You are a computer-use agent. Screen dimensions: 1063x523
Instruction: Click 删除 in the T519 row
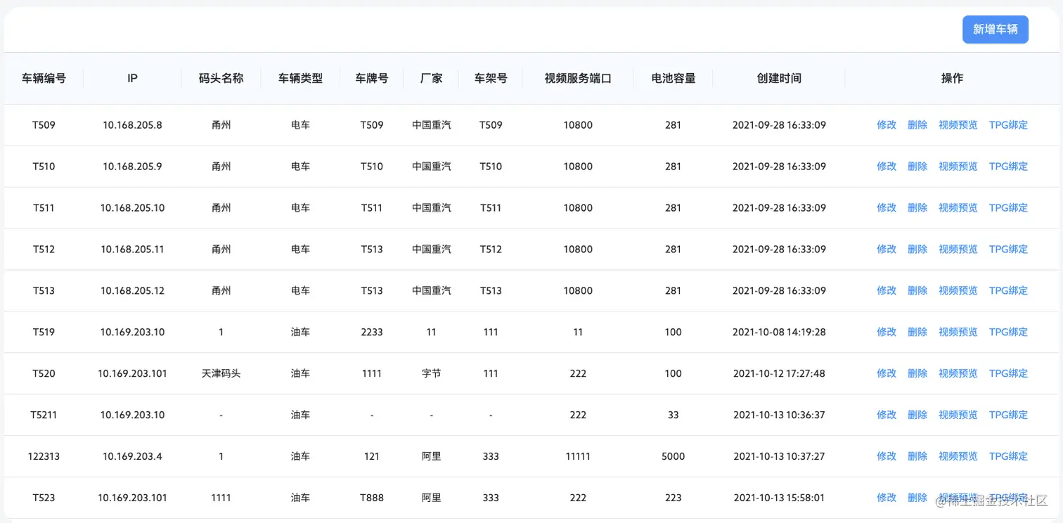pos(917,332)
